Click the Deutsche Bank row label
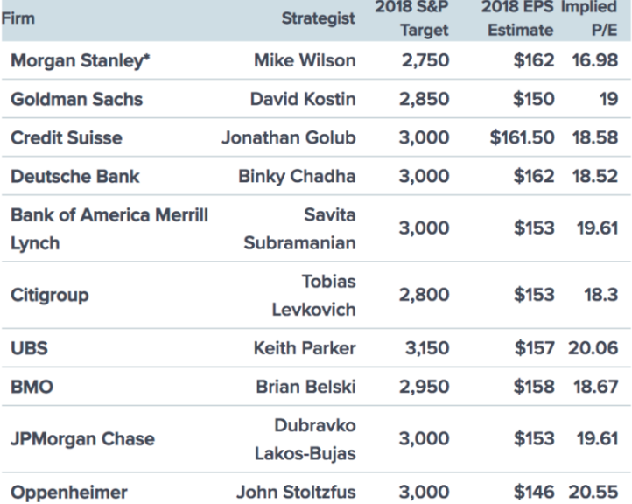The height and width of the screenshot is (504, 632). [x=74, y=177]
